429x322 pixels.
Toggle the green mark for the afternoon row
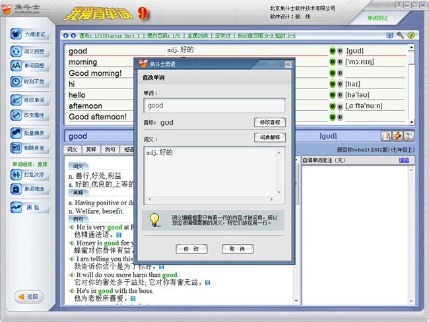tap(333, 106)
